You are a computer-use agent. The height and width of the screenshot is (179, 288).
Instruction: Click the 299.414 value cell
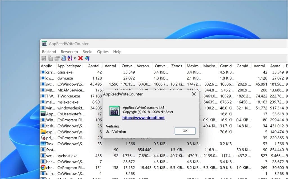(x=277, y=120)
